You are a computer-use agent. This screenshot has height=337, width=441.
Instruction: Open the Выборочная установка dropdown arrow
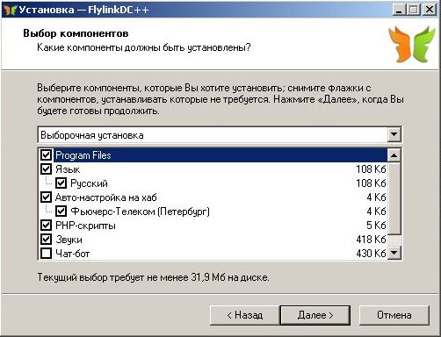tap(394, 134)
